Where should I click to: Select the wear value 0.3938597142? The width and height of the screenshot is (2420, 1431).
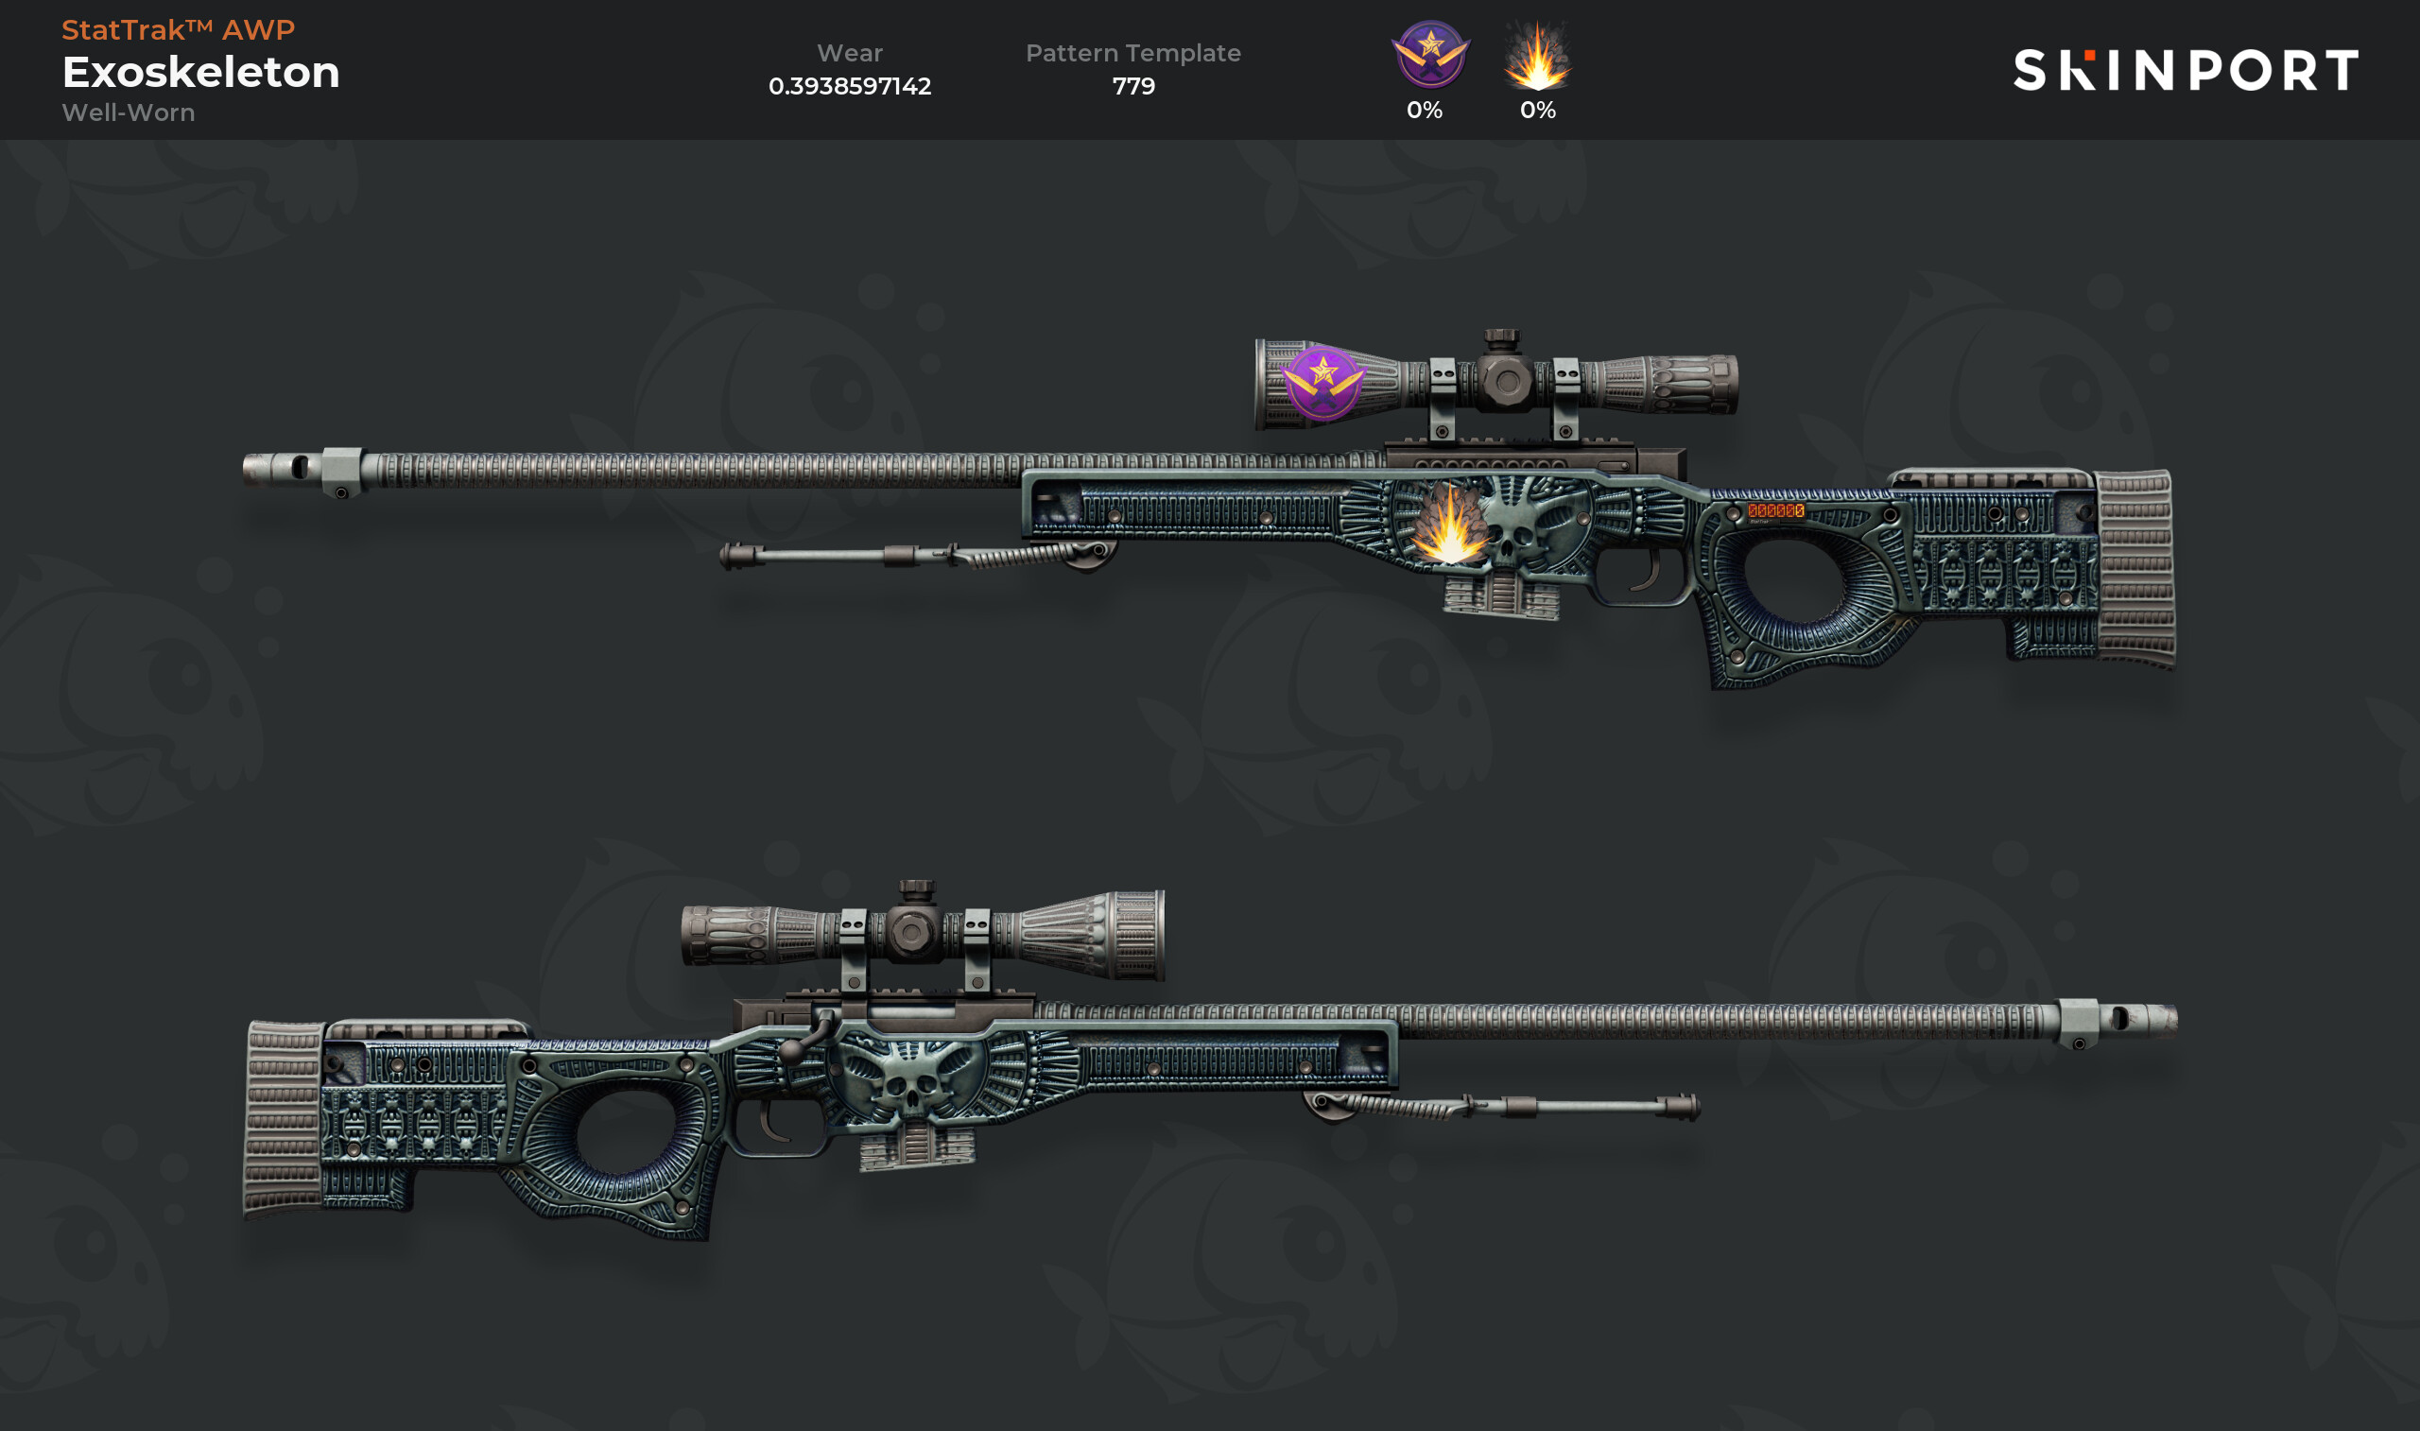tap(850, 86)
